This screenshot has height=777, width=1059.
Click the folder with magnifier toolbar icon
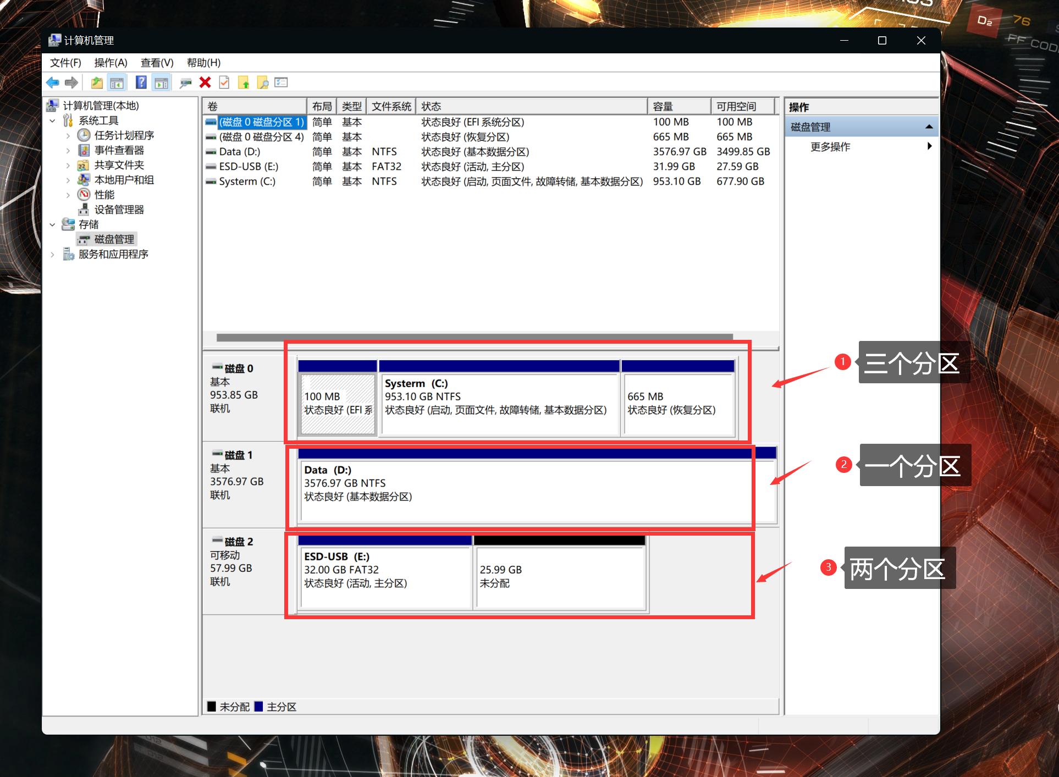click(263, 82)
